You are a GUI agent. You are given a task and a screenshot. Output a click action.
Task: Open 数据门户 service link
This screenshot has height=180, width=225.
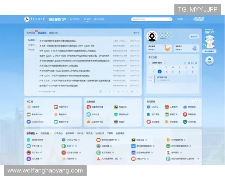70,146
